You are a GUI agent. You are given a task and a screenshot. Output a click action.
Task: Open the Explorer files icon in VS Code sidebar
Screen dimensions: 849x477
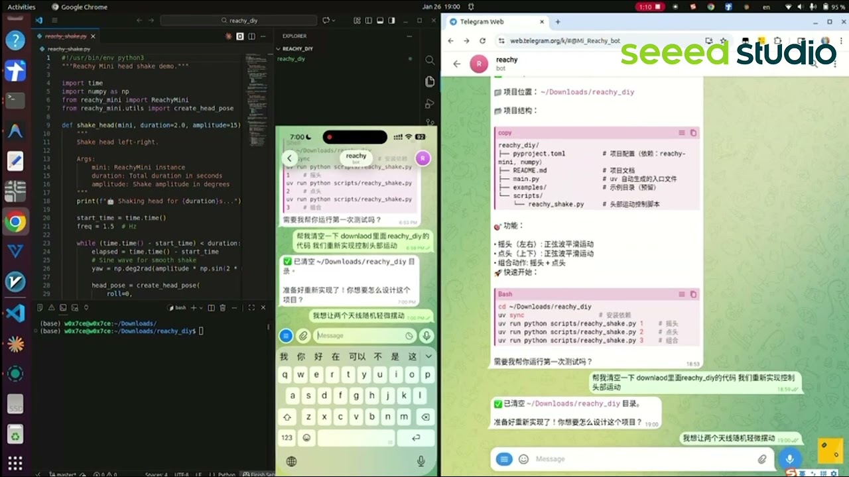[430, 81]
